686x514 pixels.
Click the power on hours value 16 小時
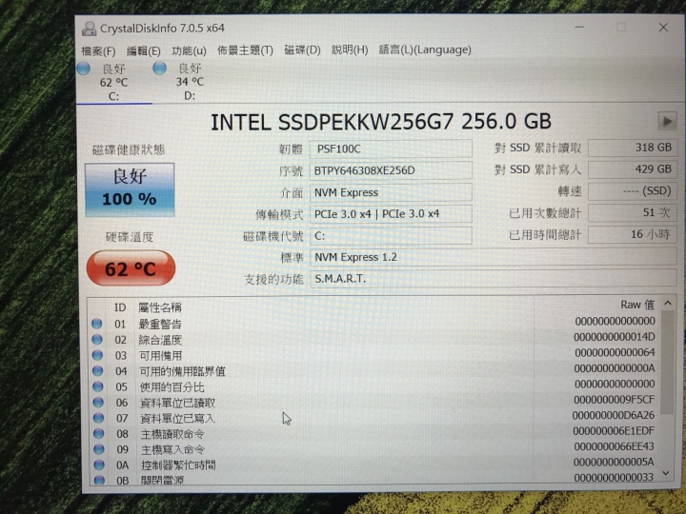[x=633, y=235]
